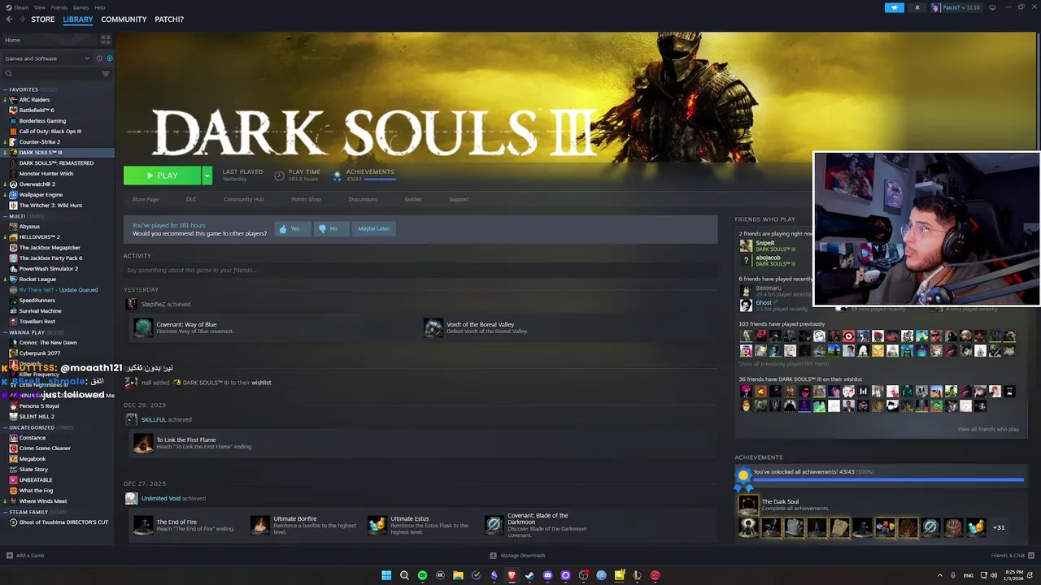
Task: Sort library by recent activity clock icon
Action: tap(99, 58)
